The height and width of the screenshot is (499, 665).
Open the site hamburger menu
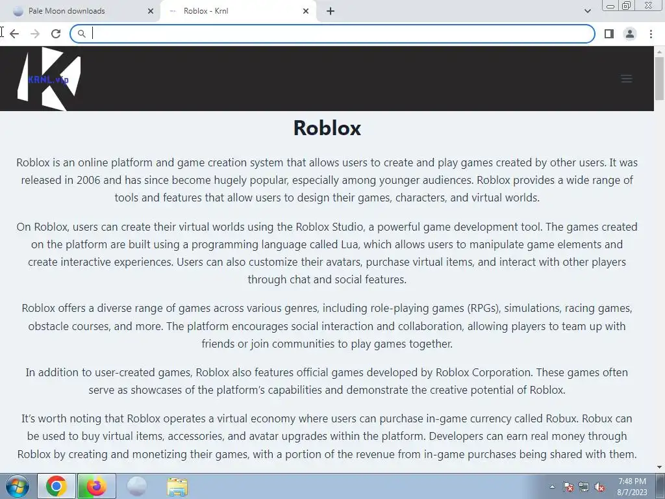627,79
